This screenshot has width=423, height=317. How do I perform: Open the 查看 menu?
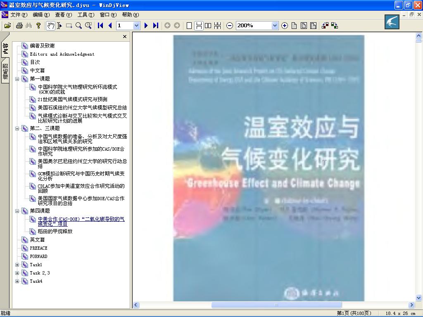coord(63,14)
